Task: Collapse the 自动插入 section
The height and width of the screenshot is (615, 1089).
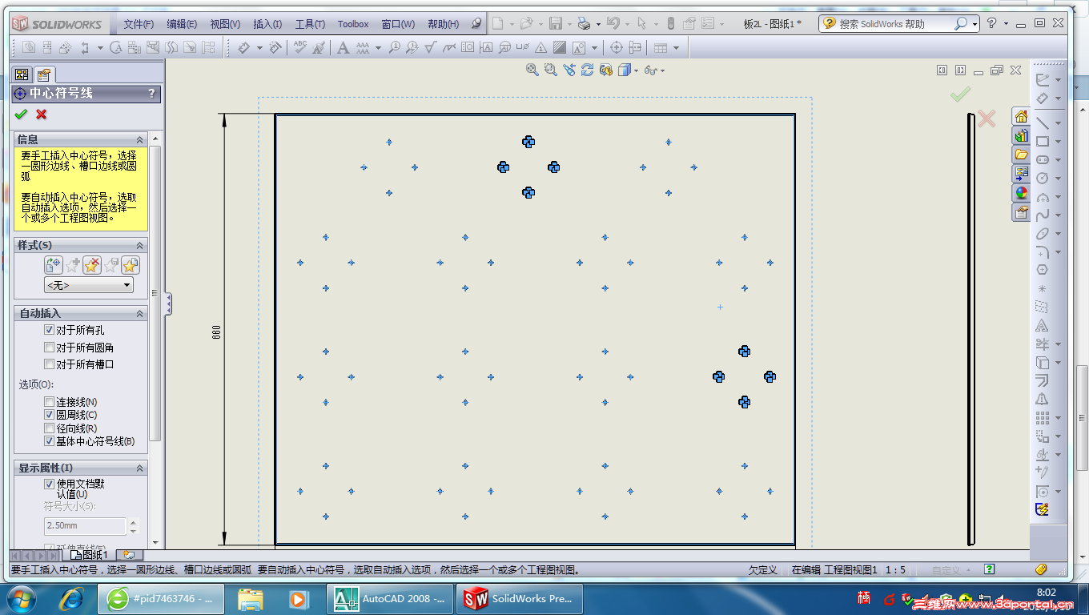Action: (x=139, y=313)
